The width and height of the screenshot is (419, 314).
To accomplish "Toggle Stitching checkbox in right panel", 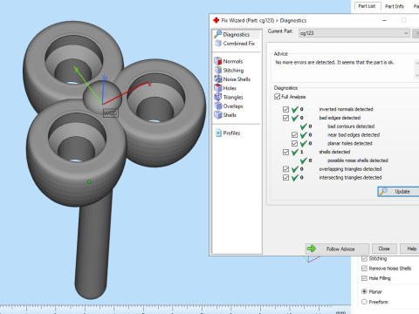I will pos(364,258).
